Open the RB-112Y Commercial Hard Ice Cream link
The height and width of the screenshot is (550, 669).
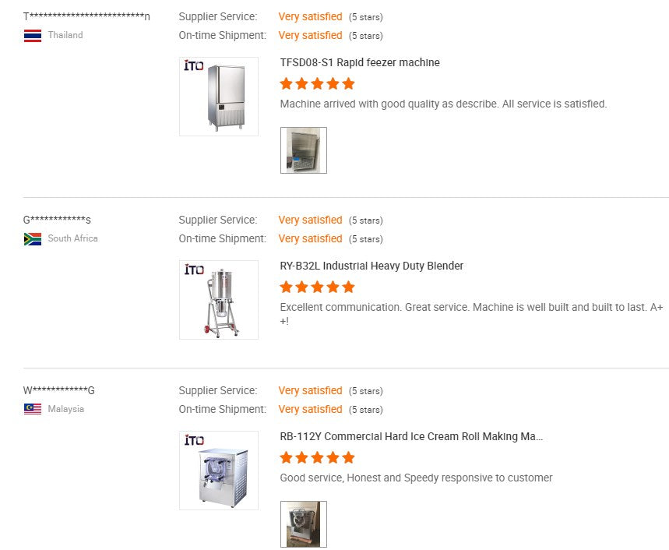(411, 436)
